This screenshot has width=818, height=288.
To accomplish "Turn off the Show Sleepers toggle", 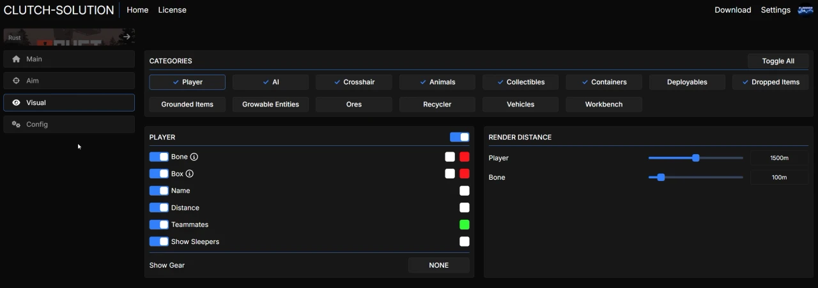I will click(159, 242).
